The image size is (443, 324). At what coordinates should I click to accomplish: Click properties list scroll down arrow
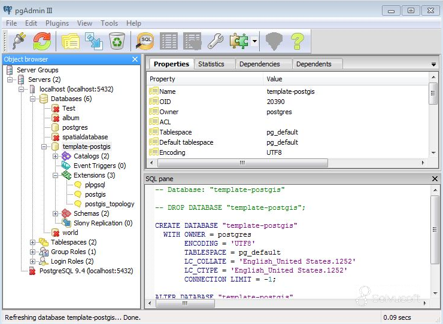[x=433, y=152]
